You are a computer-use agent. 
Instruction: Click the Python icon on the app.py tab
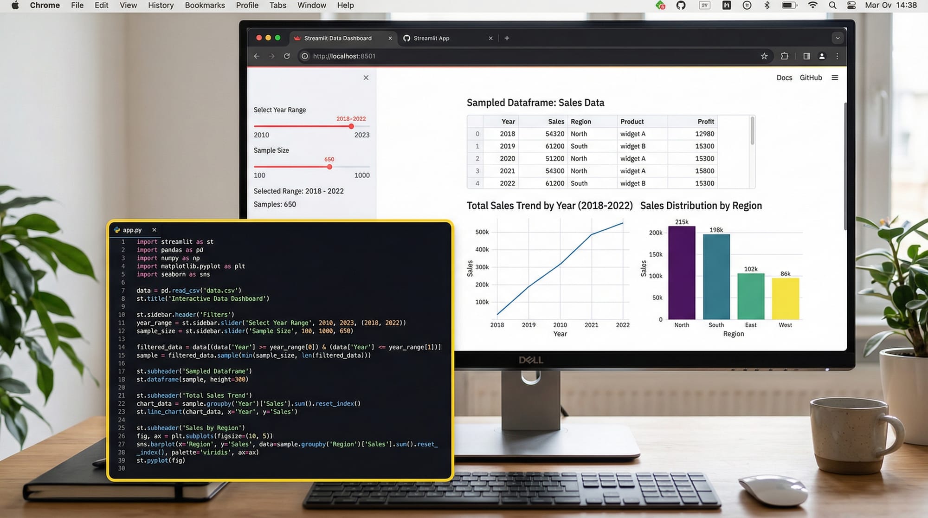point(117,230)
